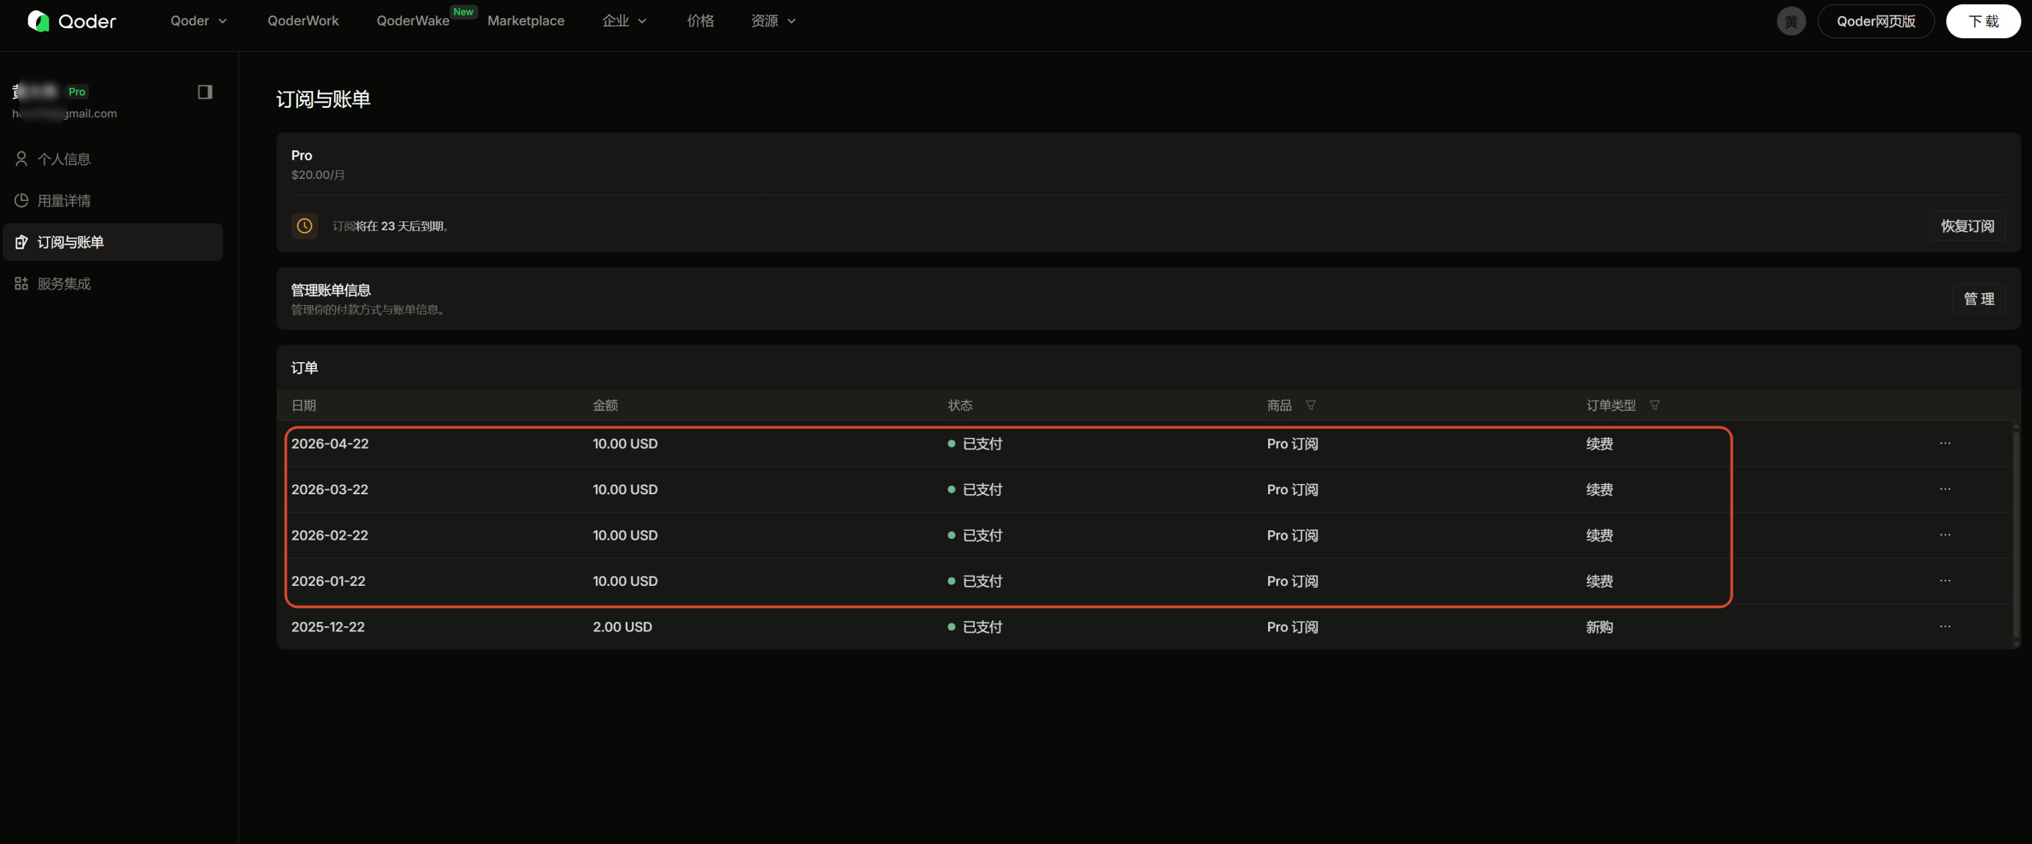Click the 2026-02-22 date cell
The height and width of the screenshot is (844, 2032).
(329, 535)
